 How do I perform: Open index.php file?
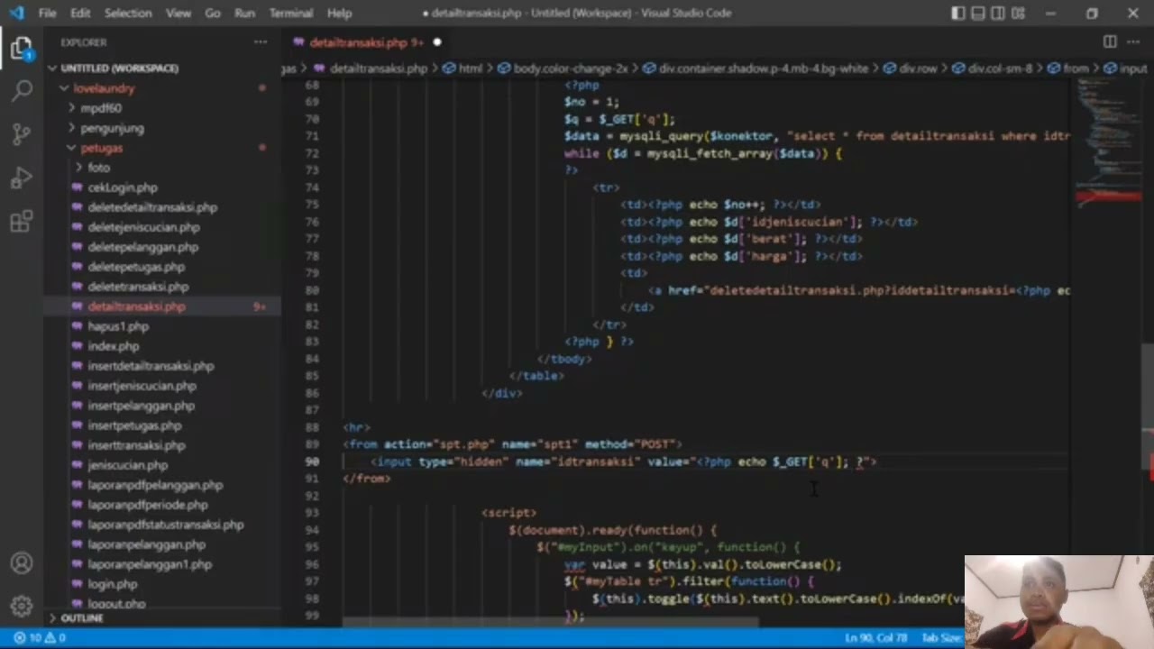tap(114, 346)
